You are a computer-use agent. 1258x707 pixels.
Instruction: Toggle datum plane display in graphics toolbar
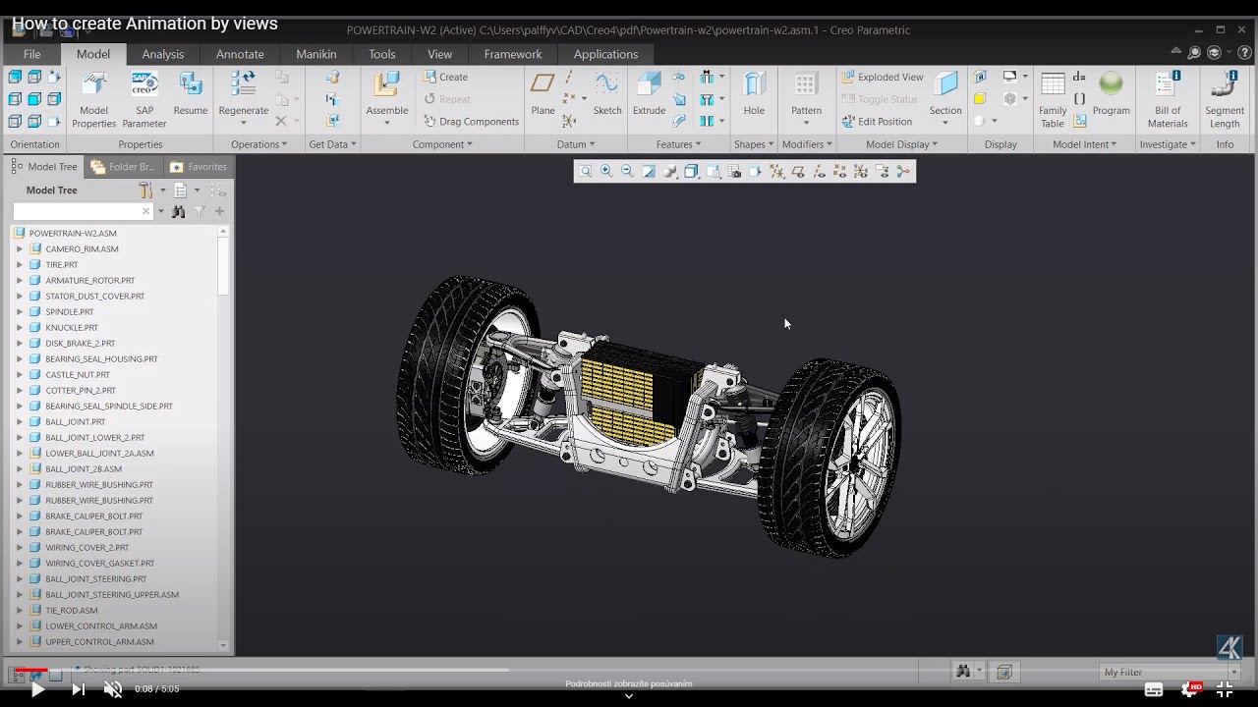click(798, 172)
